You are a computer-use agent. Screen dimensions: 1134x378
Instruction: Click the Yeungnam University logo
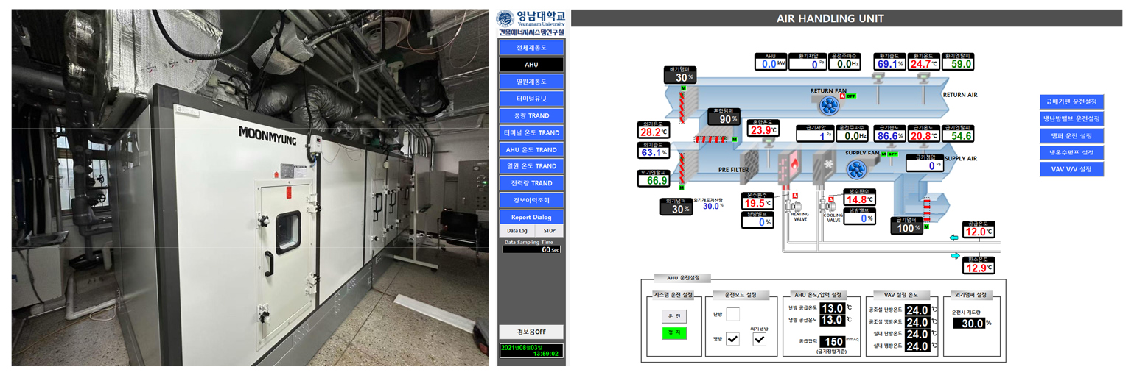tap(505, 19)
